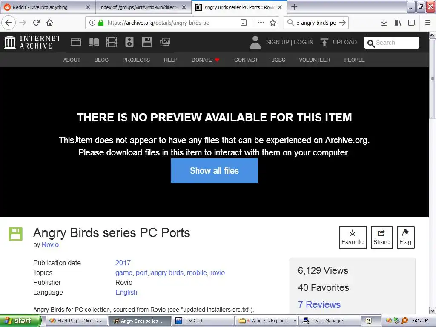This screenshot has height=327, width=436.
Task: Open the English language link
Action: pyautogui.click(x=126, y=292)
